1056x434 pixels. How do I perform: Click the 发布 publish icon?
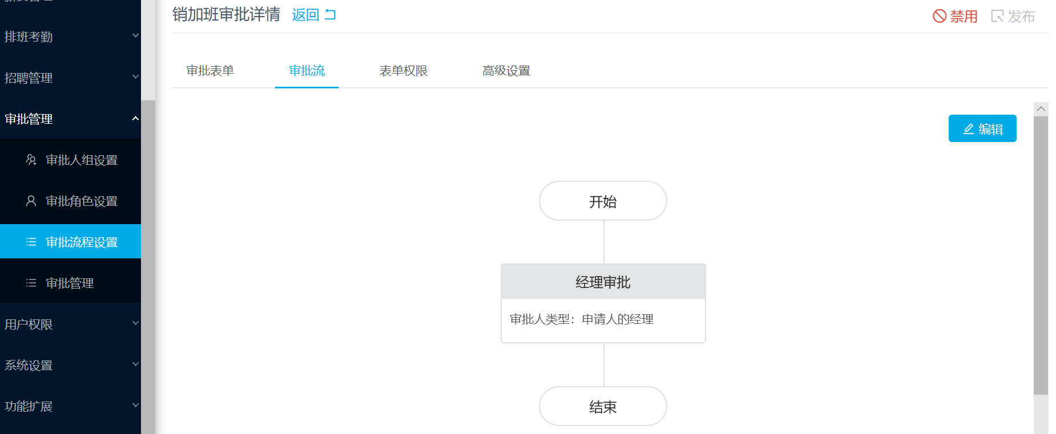[997, 16]
